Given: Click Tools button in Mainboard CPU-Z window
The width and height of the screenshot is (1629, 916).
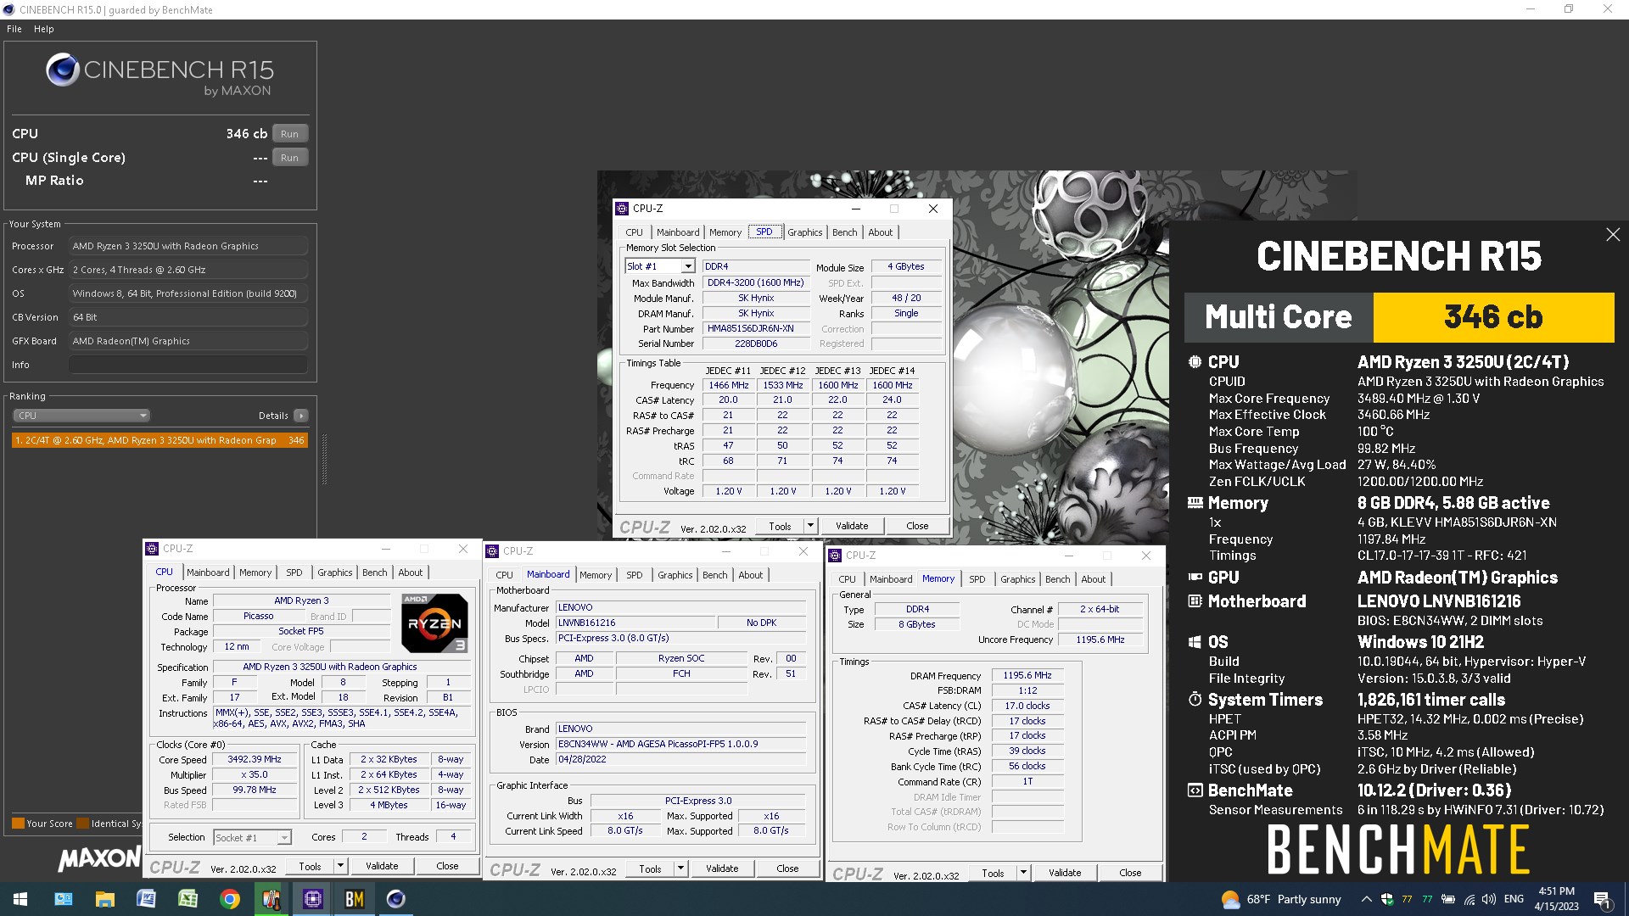Looking at the screenshot, I should click(651, 869).
